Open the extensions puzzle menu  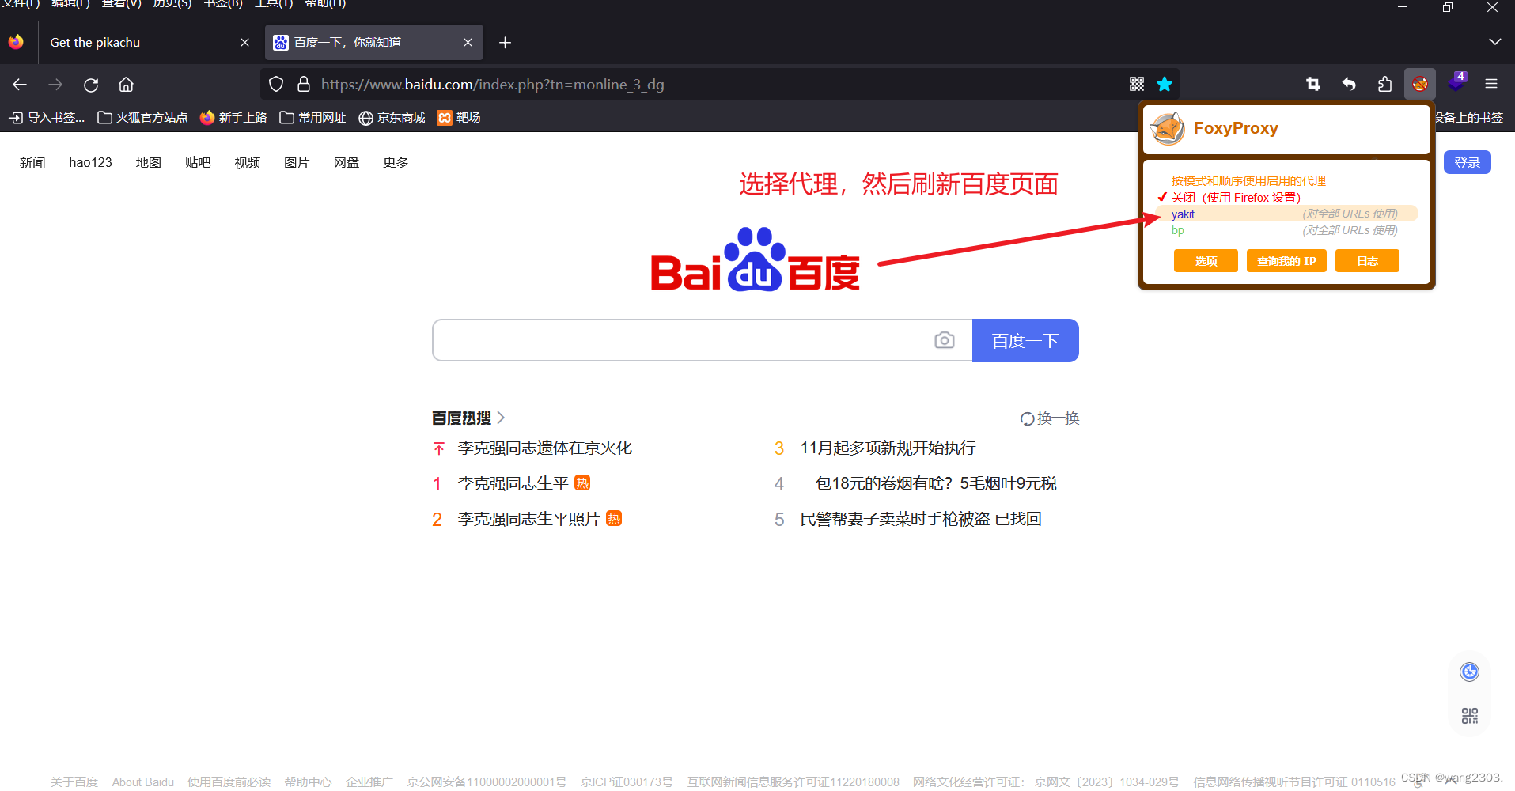pos(1384,84)
